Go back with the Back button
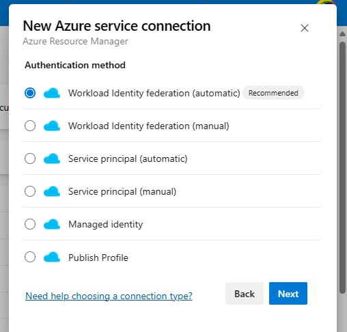This screenshot has height=332, width=347. (x=245, y=294)
